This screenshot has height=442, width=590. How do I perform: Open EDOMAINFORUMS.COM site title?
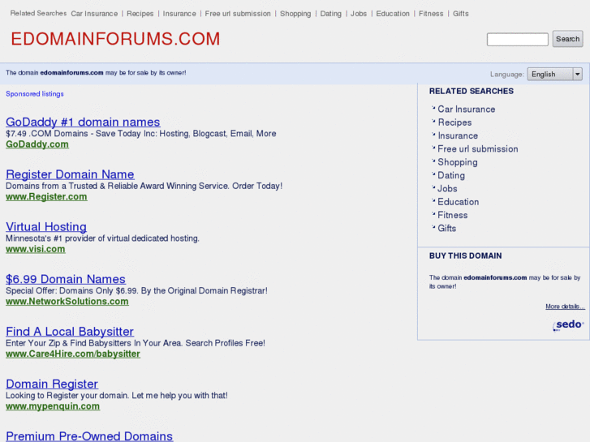coord(115,39)
